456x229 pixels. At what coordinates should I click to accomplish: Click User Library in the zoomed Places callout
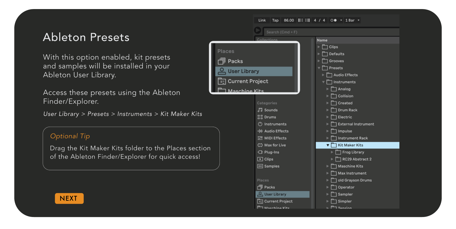tap(254, 71)
